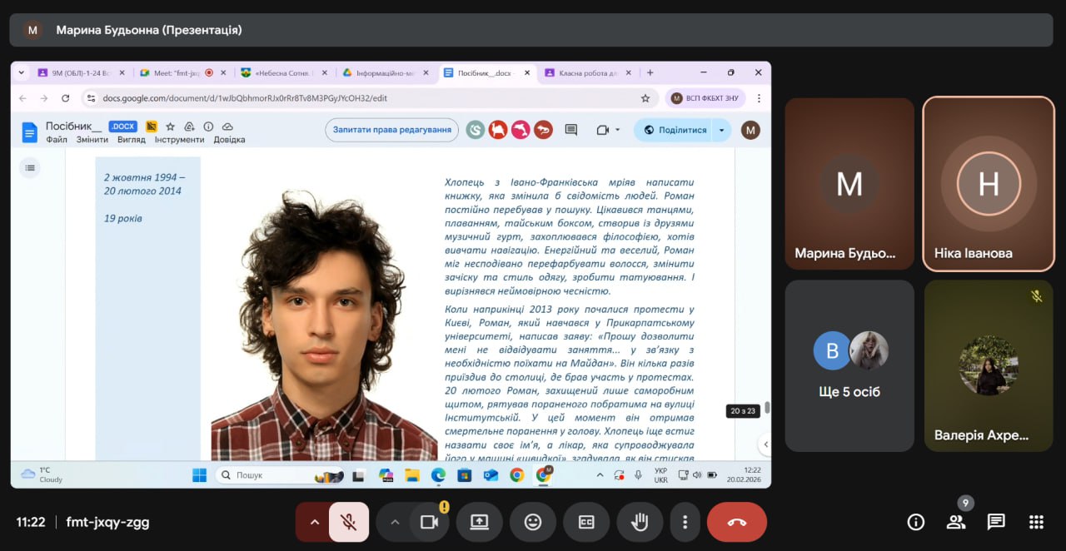Expand audio settings arrow beside microphone
1066x551 pixels.
(314, 522)
